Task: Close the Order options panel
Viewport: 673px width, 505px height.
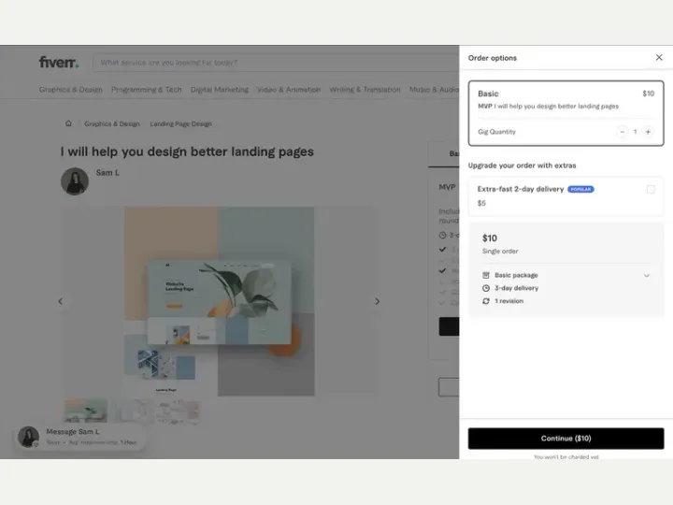Action: (x=659, y=58)
